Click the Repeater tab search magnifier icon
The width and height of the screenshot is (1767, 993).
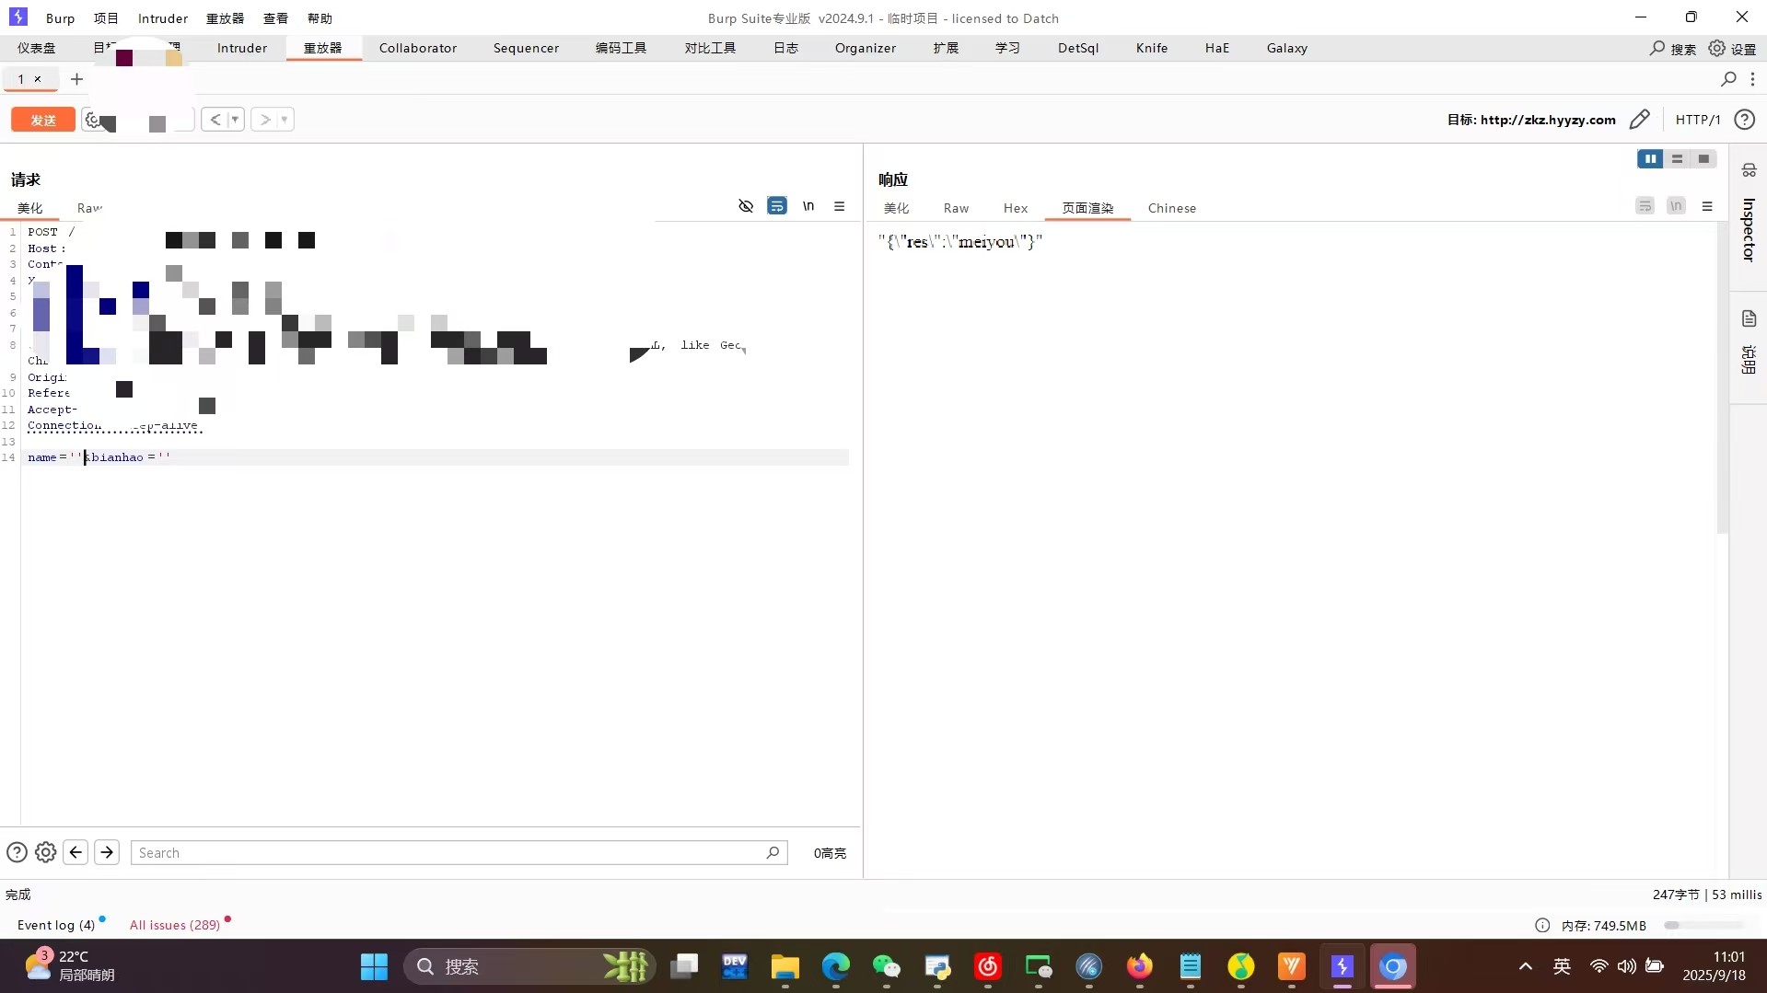pos(1728,79)
